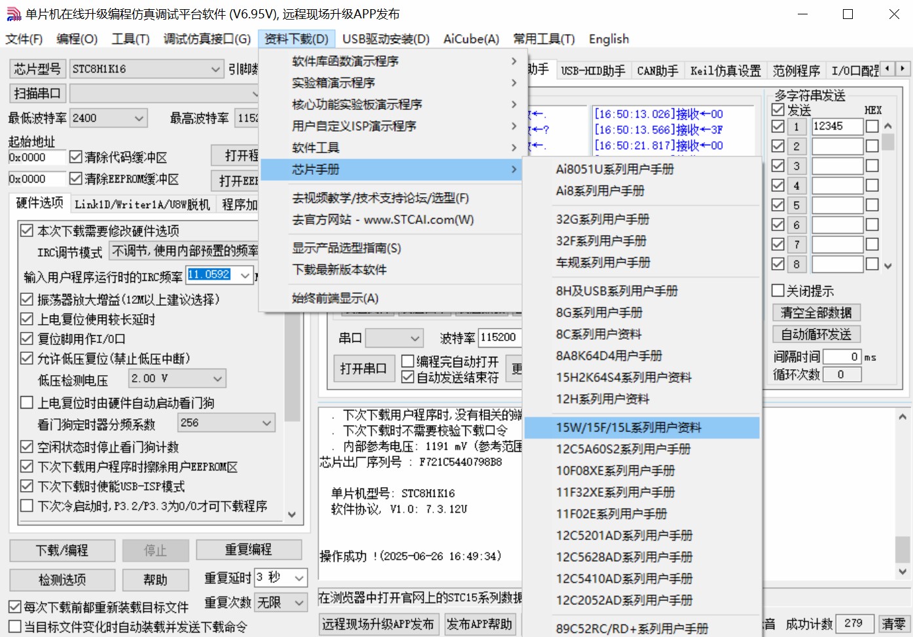Click 帮助 button
The height and width of the screenshot is (637, 913).
[x=155, y=580]
